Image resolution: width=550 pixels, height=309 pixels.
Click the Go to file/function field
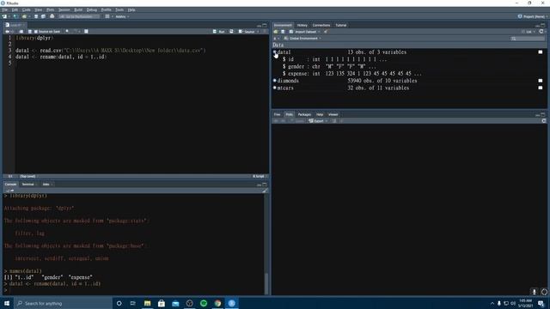point(79,16)
